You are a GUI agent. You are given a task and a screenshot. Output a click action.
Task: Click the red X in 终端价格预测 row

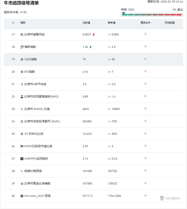click(146, 171)
